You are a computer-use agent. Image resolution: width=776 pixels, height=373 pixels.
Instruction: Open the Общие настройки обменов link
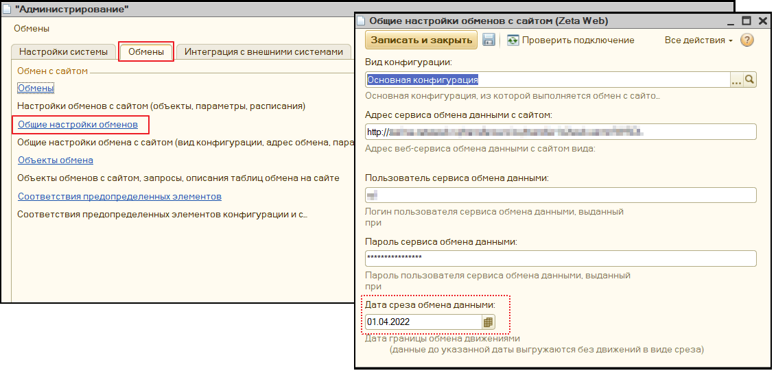78,125
